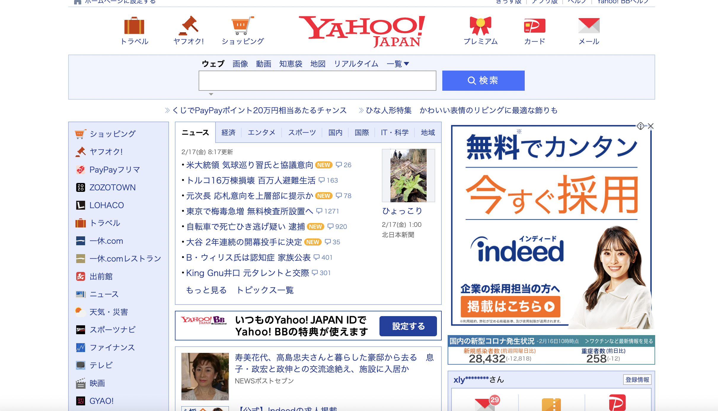Open くじでPayPayポイント20万円相当 promo link
Screen dimensions: 718x411
(x=259, y=110)
